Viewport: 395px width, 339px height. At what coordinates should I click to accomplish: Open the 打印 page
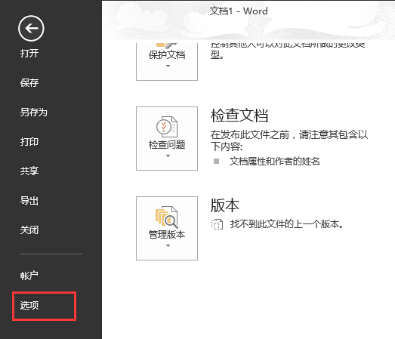click(29, 141)
